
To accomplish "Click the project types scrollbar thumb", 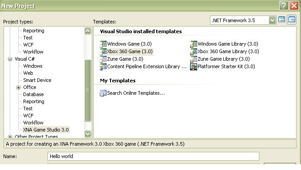I will click(x=88, y=90).
